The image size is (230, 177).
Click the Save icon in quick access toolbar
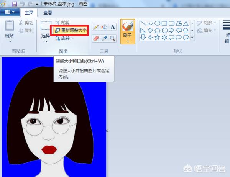coord(15,4)
